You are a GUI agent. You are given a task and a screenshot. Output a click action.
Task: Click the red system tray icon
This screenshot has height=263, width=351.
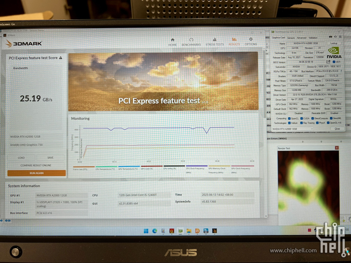click(309, 230)
